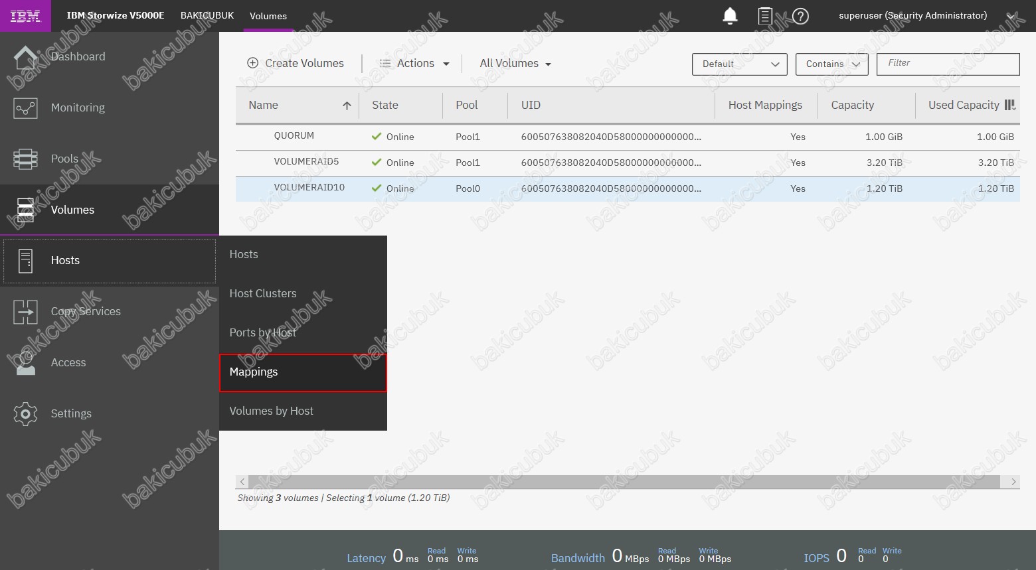Open the help question mark icon
1036x570 pixels.
[801, 16]
